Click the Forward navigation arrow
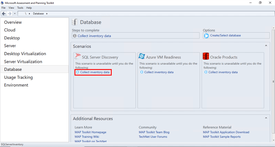Viewport: 275px width, 147px height. pyautogui.click(x=10, y=13)
